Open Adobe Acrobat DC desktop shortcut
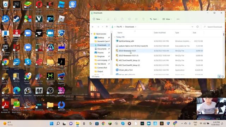This screenshot has height=127, width=226. (6, 107)
